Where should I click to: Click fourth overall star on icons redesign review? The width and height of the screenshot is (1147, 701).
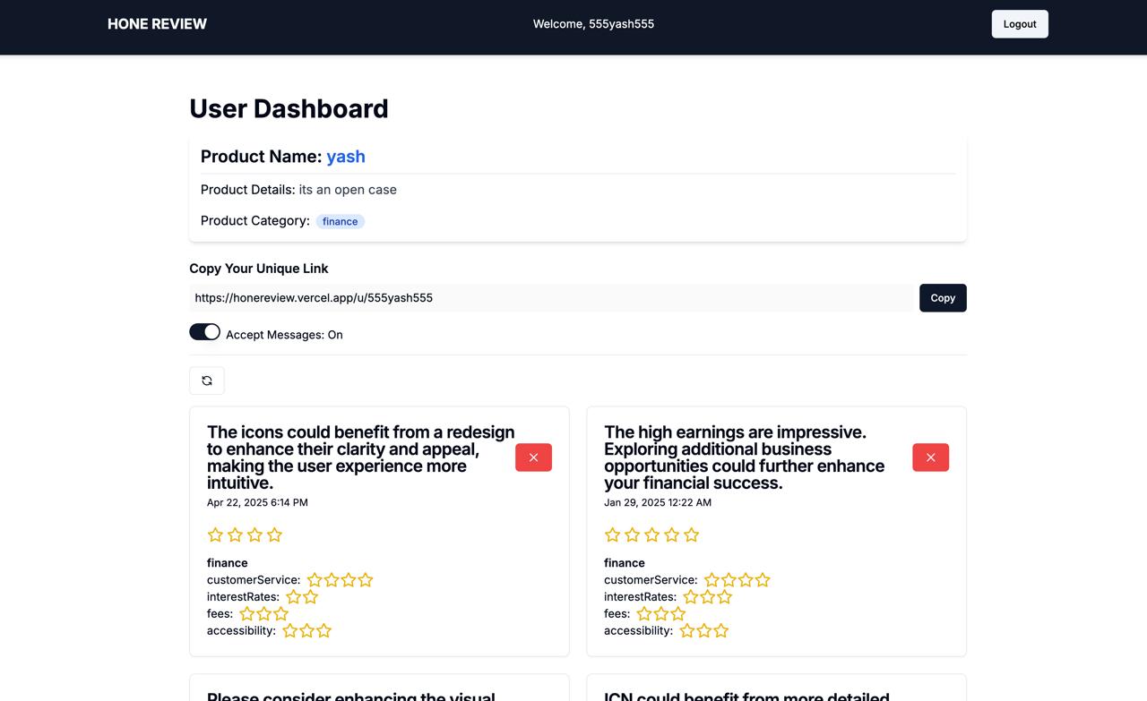[274, 534]
